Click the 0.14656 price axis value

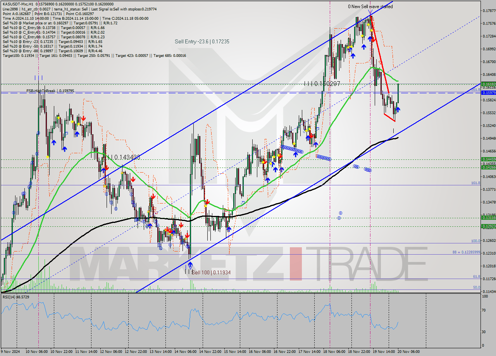489,151
